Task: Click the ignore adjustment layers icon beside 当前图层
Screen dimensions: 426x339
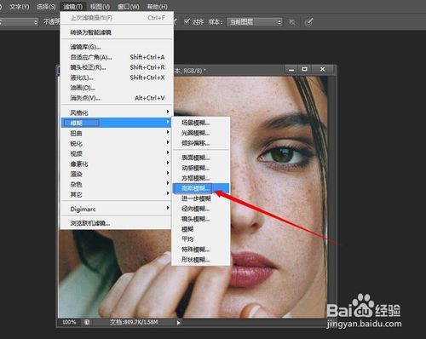Action: click(x=292, y=22)
